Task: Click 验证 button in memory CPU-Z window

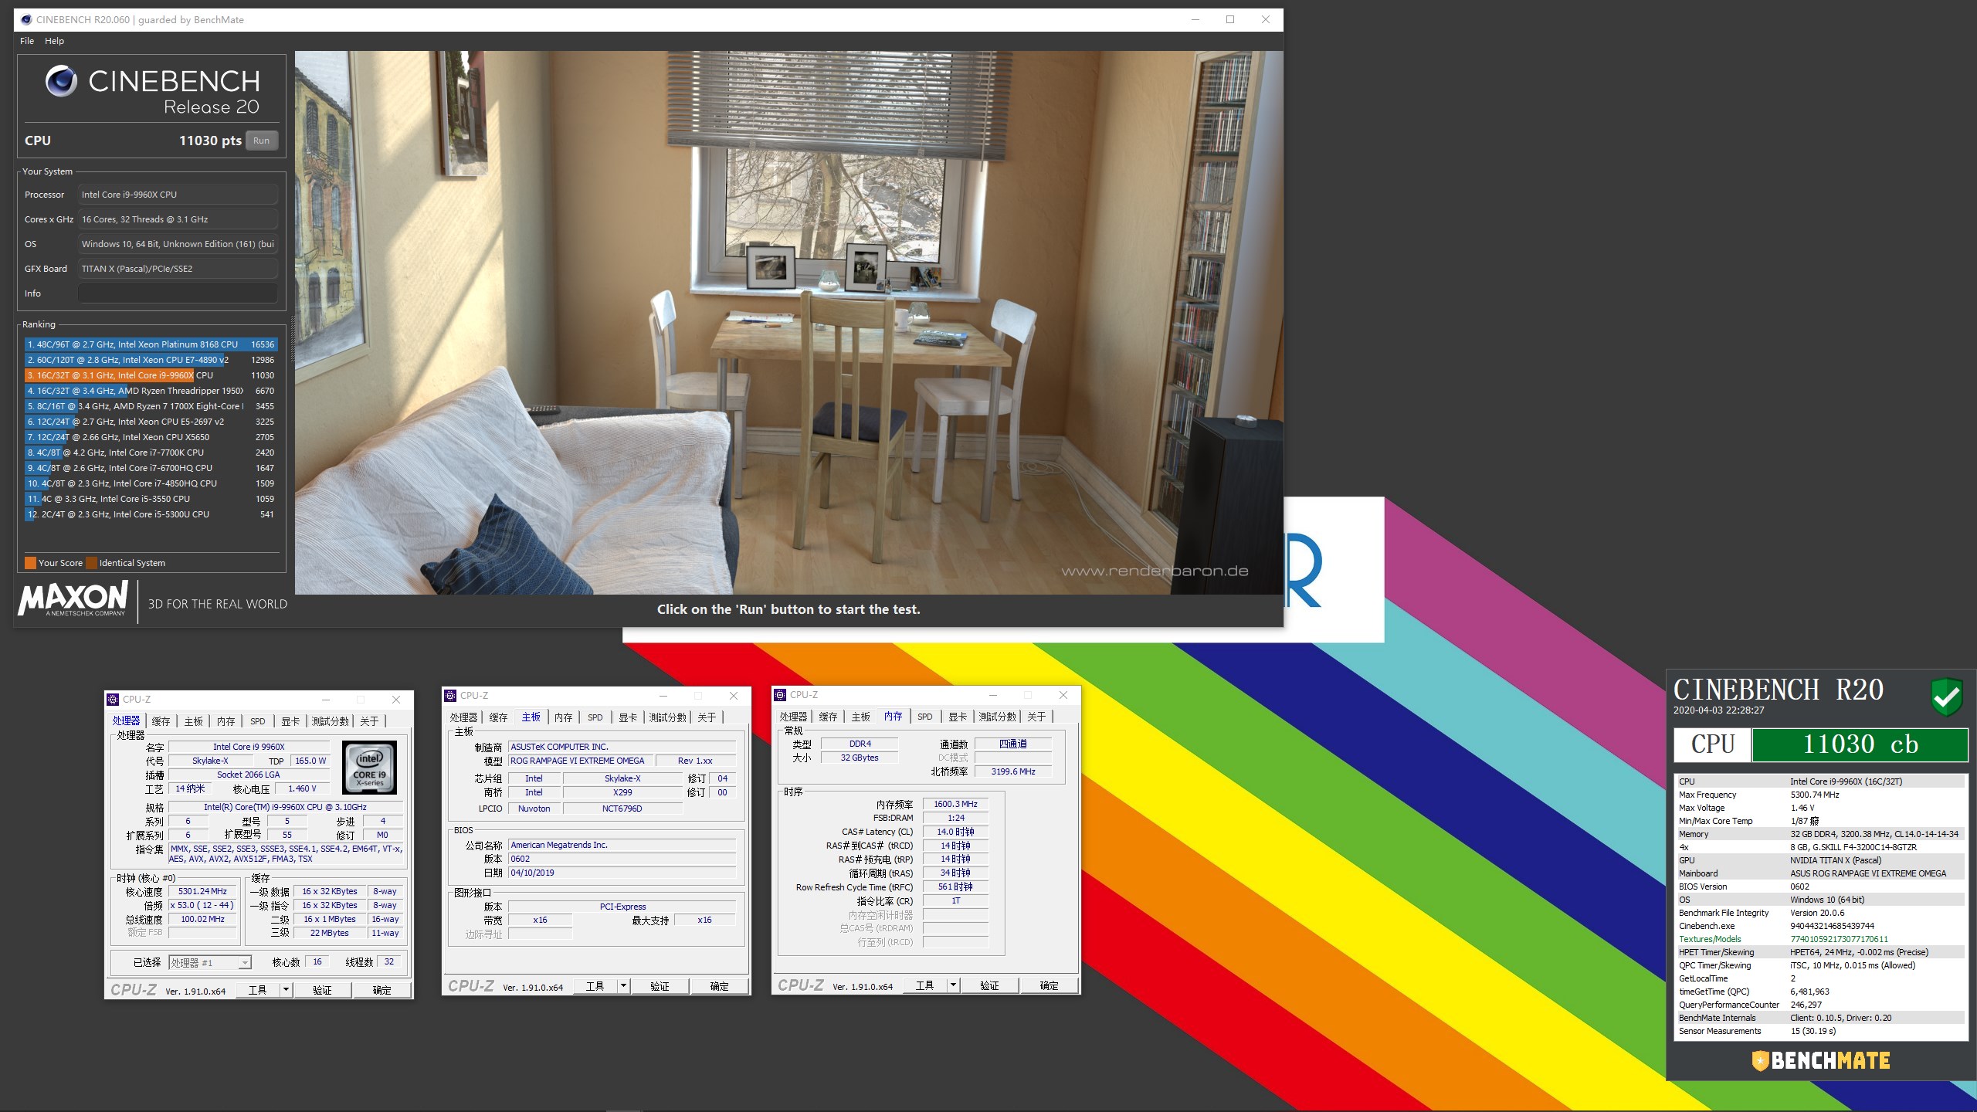Action: pyautogui.click(x=989, y=985)
